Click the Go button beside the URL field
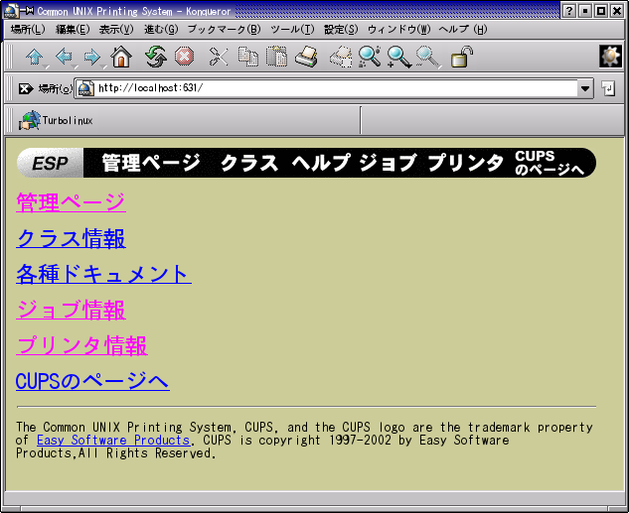 pos(608,88)
